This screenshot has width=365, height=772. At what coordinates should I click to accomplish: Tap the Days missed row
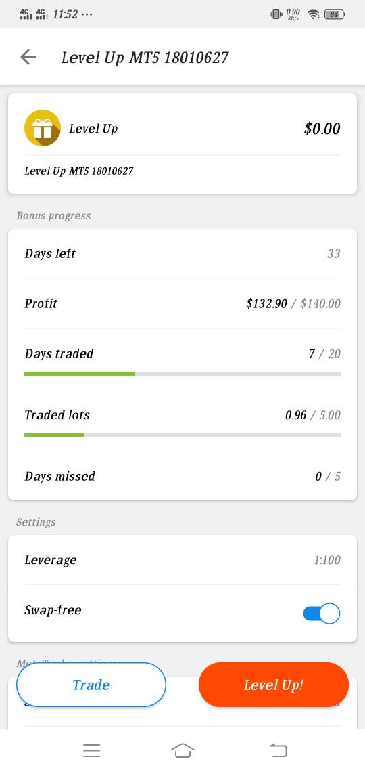[x=182, y=476]
